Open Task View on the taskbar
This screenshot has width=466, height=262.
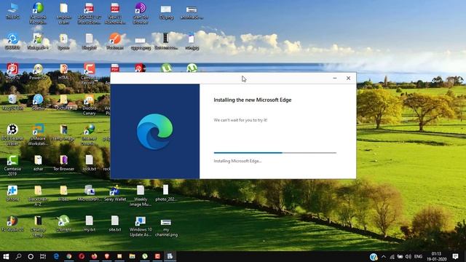point(43,256)
